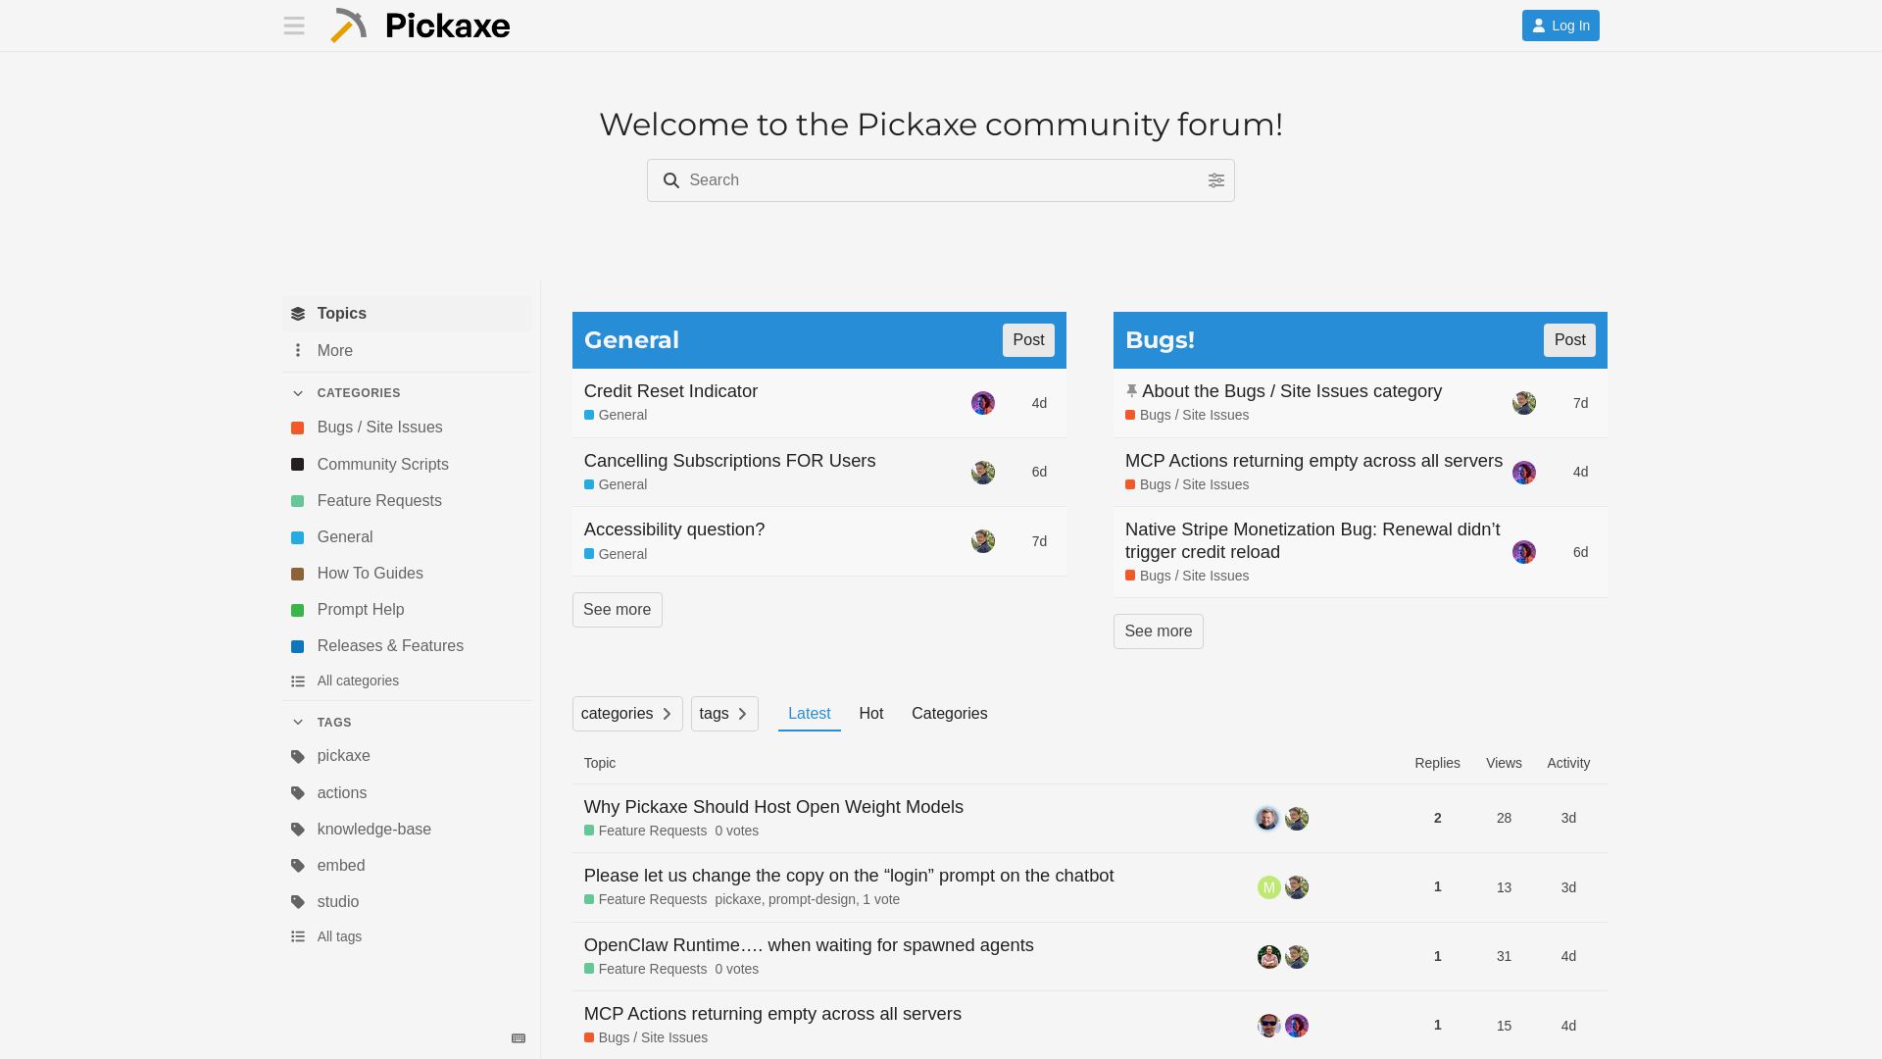1882x1059 pixels.
Task: Click General badge under Credit Reset Indicator
Action: pyautogui.click(x=616, y=415)
